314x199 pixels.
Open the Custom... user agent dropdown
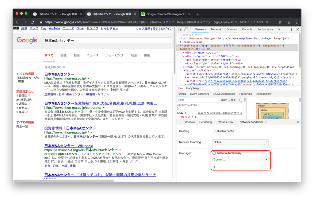tap(240, 160)
